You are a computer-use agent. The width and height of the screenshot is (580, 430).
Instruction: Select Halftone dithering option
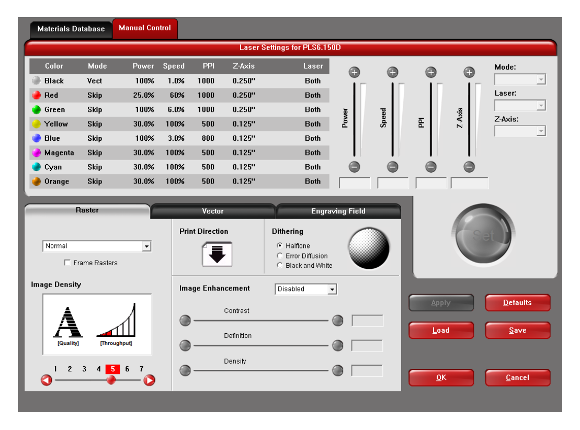(280, 245)
